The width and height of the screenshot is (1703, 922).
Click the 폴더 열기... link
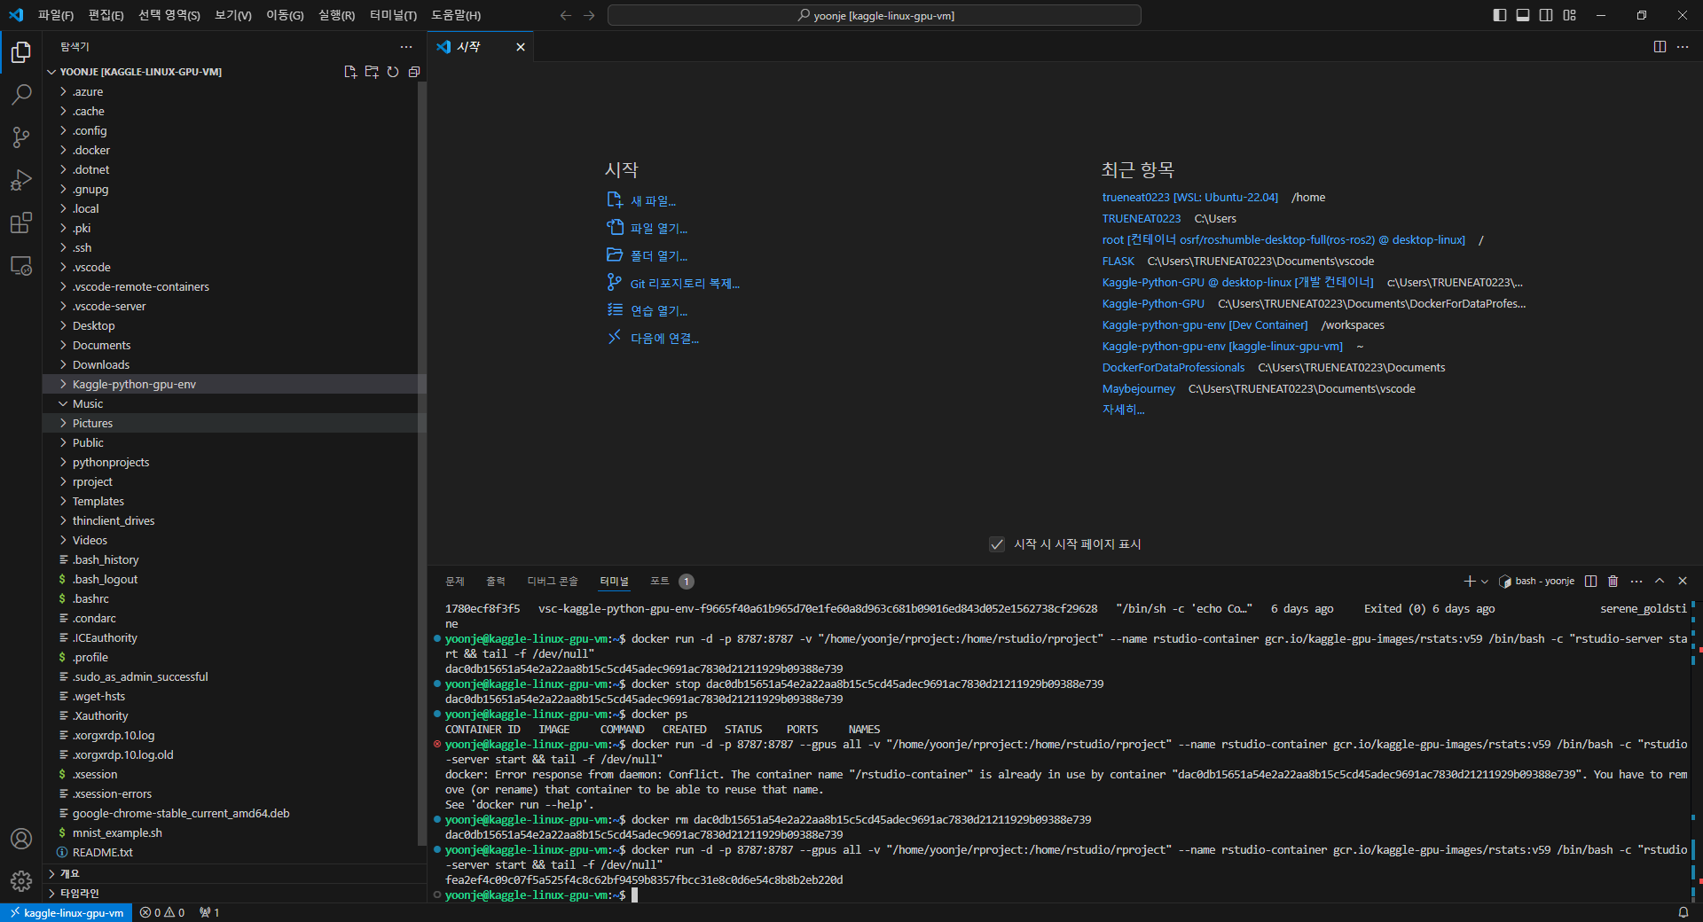tap(659, 256)
